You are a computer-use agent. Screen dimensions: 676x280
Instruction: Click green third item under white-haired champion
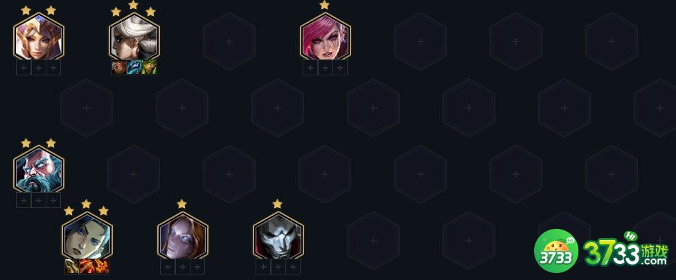tap(149, 68)
